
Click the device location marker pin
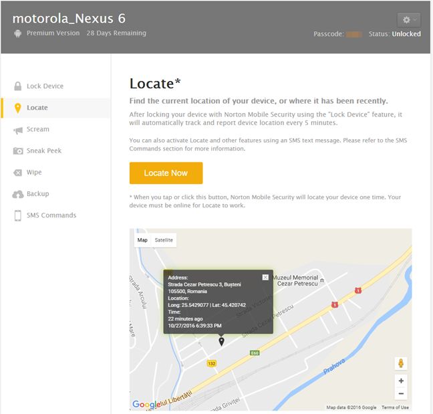point(221,341)
